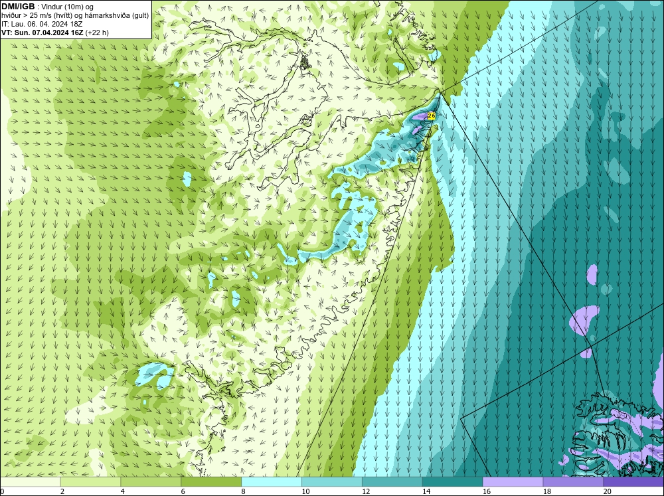
Task: Click the 'VT: Sun. 07.04.2024 16Z' line
Action: click(x=42, y=33)
